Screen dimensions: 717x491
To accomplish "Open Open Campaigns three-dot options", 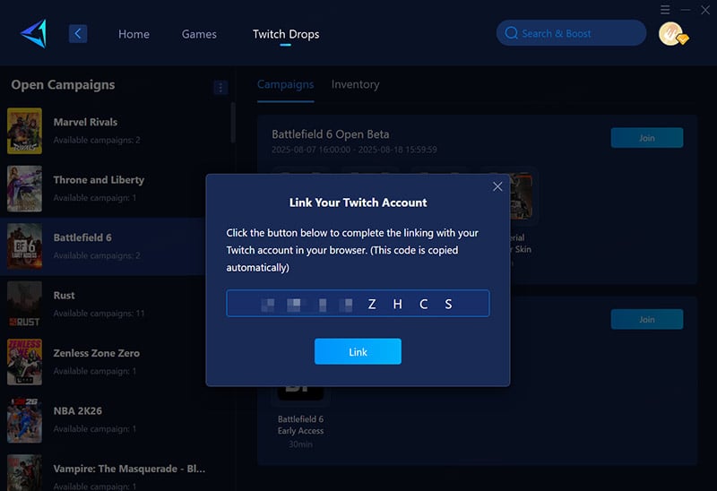I will coord(220,87).
